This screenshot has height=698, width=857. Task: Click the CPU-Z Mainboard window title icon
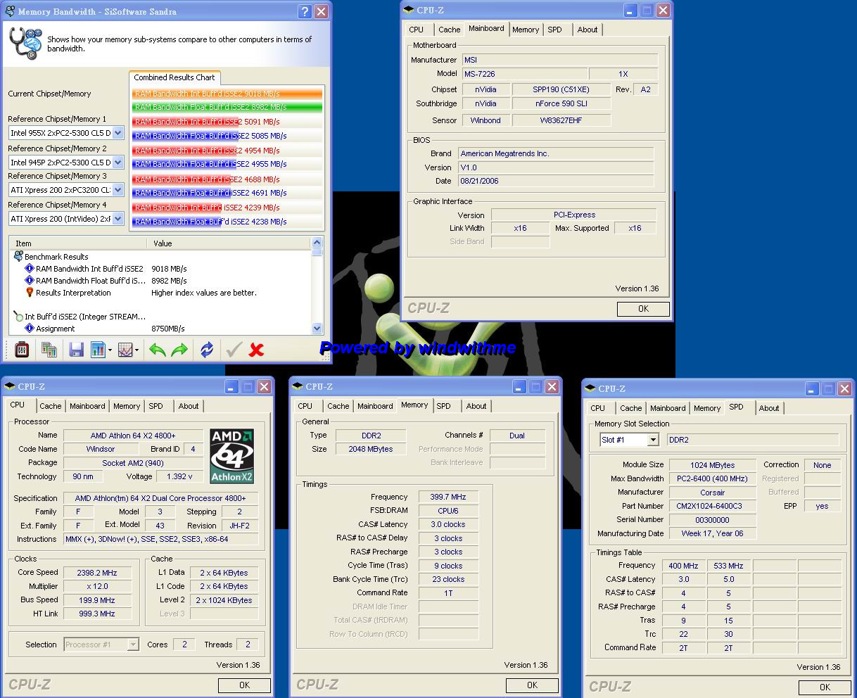[409, 10]
